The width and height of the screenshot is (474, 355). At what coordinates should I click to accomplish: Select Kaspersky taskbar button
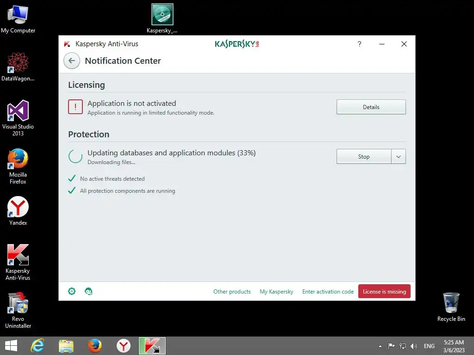click(x=152, y=346)
